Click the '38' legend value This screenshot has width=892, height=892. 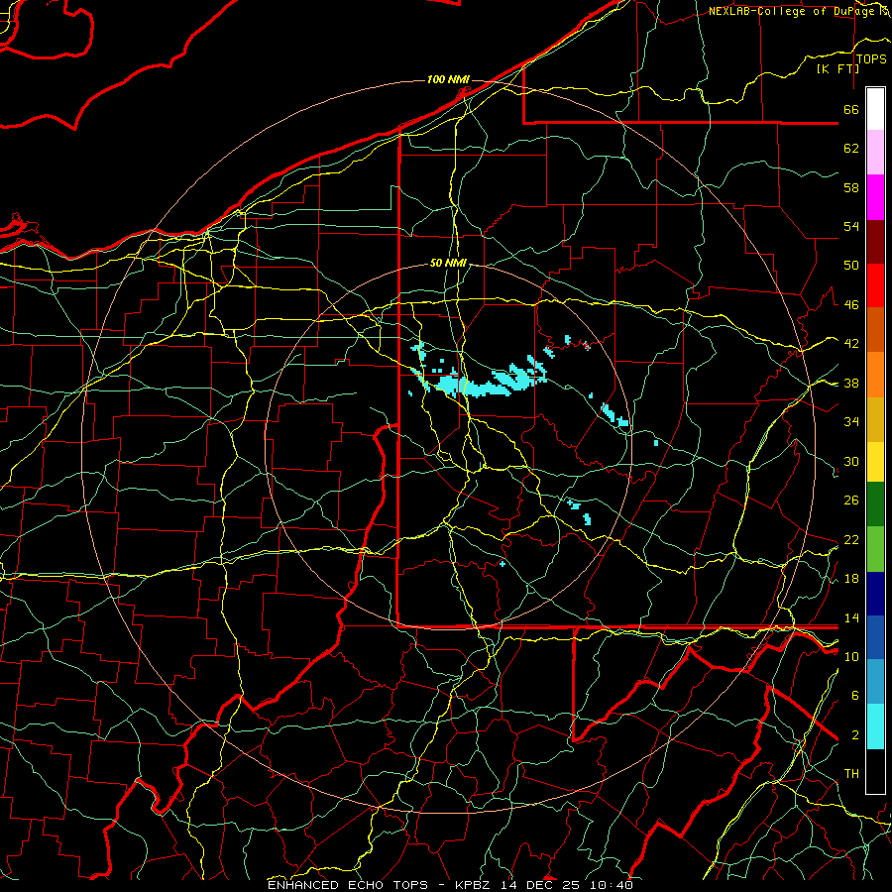[851, 384]
